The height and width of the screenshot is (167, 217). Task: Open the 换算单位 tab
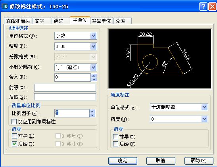coord(102,21)
